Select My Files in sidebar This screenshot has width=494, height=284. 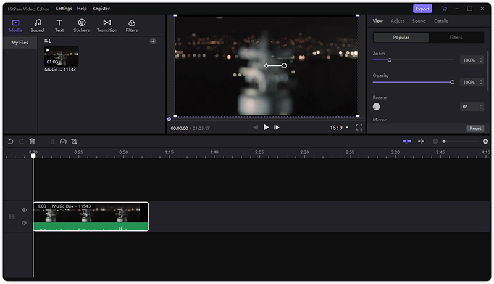(x=20, y=43)
